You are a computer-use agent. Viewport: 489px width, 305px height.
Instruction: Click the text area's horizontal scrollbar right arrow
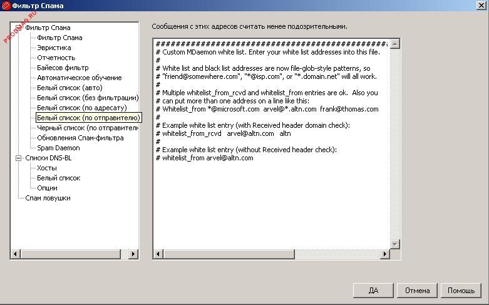click(x=384, y=254)
